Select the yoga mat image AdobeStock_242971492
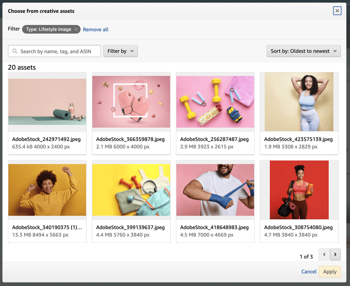Screen dimensions: 350x286 pyautogui.click(x=47, y=102)
